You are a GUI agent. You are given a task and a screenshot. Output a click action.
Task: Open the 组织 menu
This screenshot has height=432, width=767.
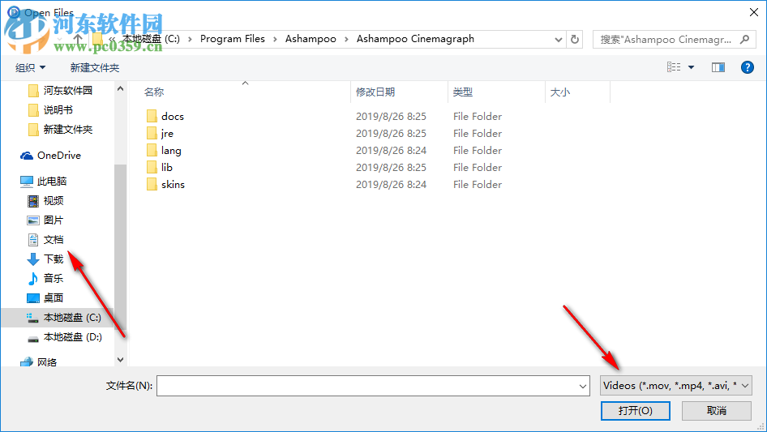click(30, 67)
